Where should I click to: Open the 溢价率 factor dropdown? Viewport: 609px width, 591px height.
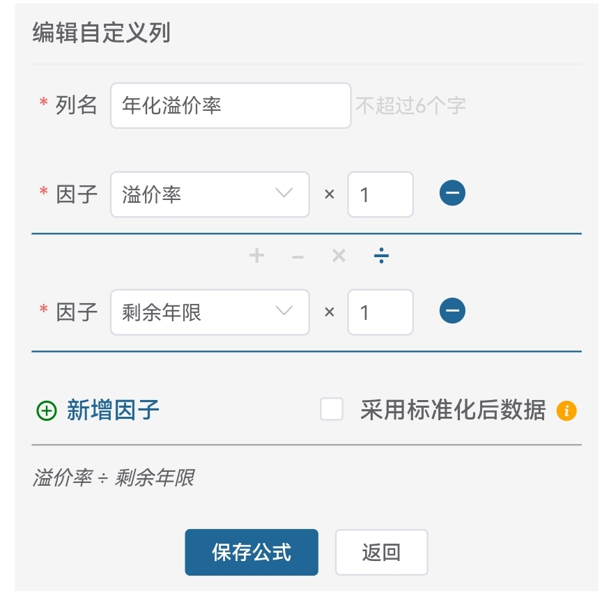(x=210, y=194)
